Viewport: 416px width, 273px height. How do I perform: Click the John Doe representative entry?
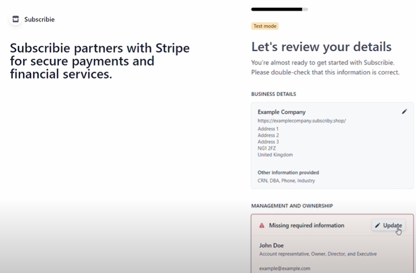click(272, 245)
